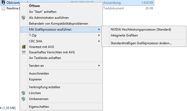
Task: Click the Anwendung type cell
Action: coord(112,3)
